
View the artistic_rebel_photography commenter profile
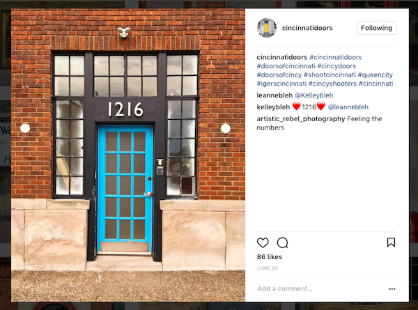point(301,119)
